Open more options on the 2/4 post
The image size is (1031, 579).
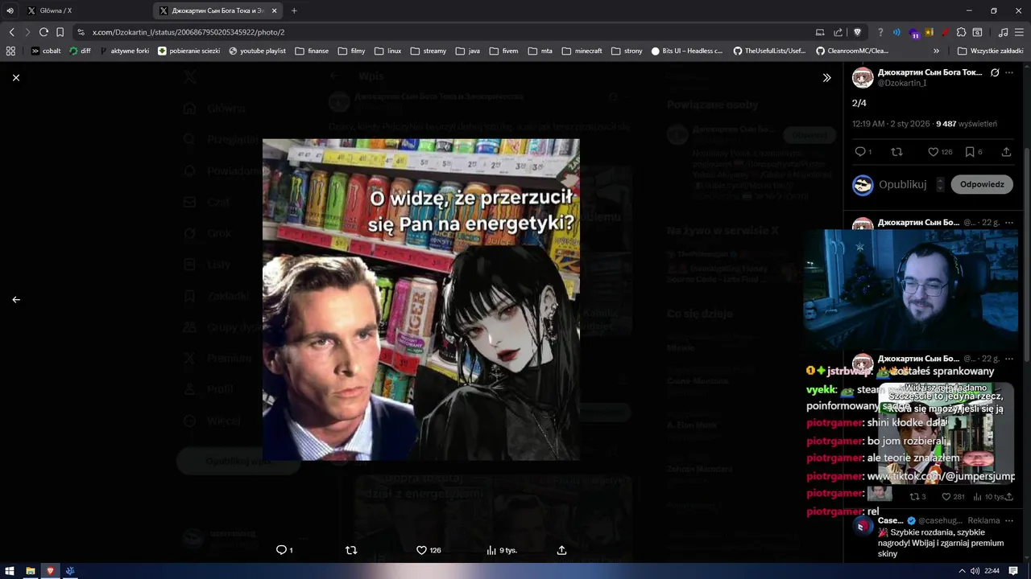tap(1009, 72)
